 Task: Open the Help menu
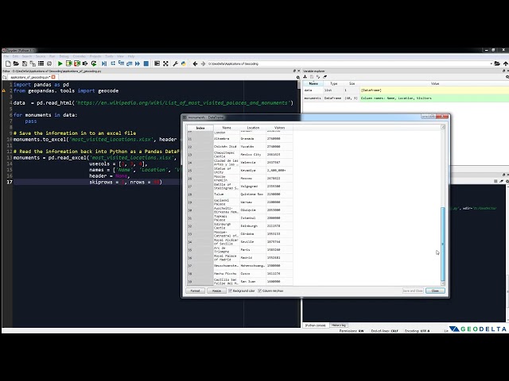click(x=131, y=56)
